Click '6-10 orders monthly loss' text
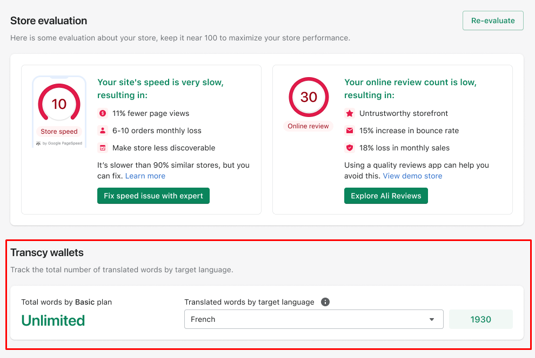The height and width of the screenshot is (358, 535). point(157,130)
